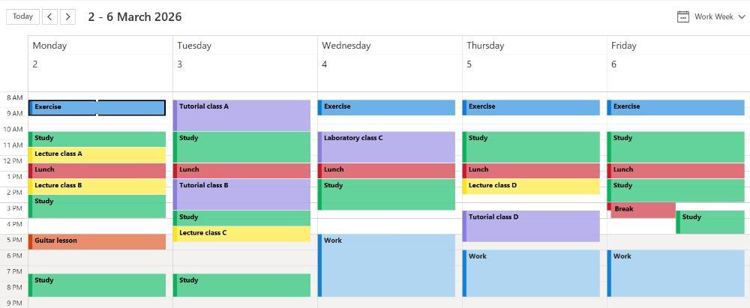Select Tuesday's Lunch event
Screen dimensions: 750x308
[x=241, y=171]
